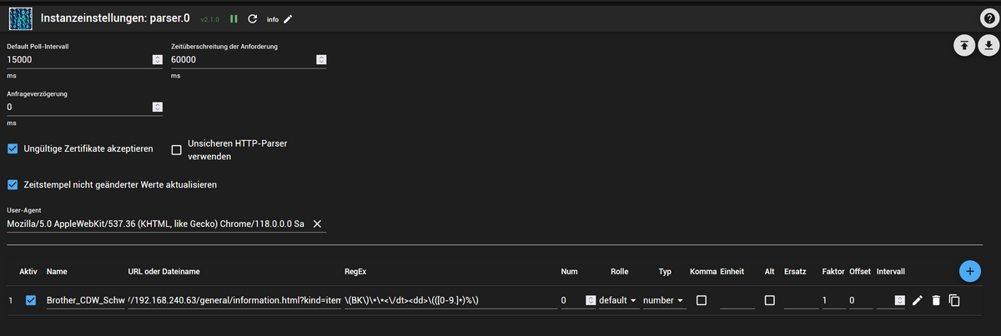1001x336 pixels.
Task: Open the Rolle dropdown showing default
Action: tap(617, 300)
